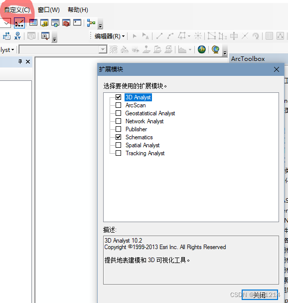Select the Edit Annotation tool icon
The height and width of the screenshot is (303, 288).
tap(145, 36)
